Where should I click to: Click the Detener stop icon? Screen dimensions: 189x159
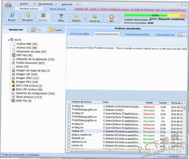pos(43,15)
